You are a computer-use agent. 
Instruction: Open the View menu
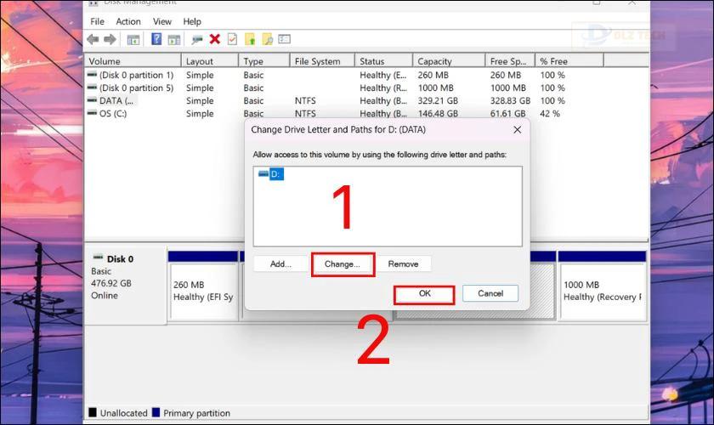pyautogui.click(x=162, y=21)
